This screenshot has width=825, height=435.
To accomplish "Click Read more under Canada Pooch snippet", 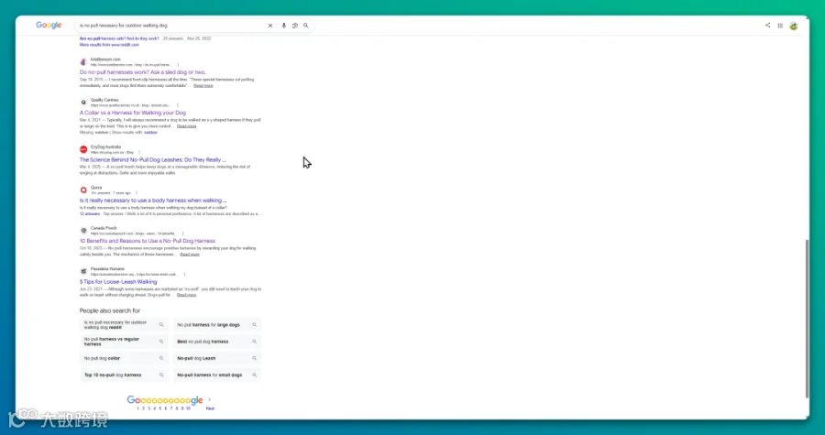I will click(x=190, y=255).
